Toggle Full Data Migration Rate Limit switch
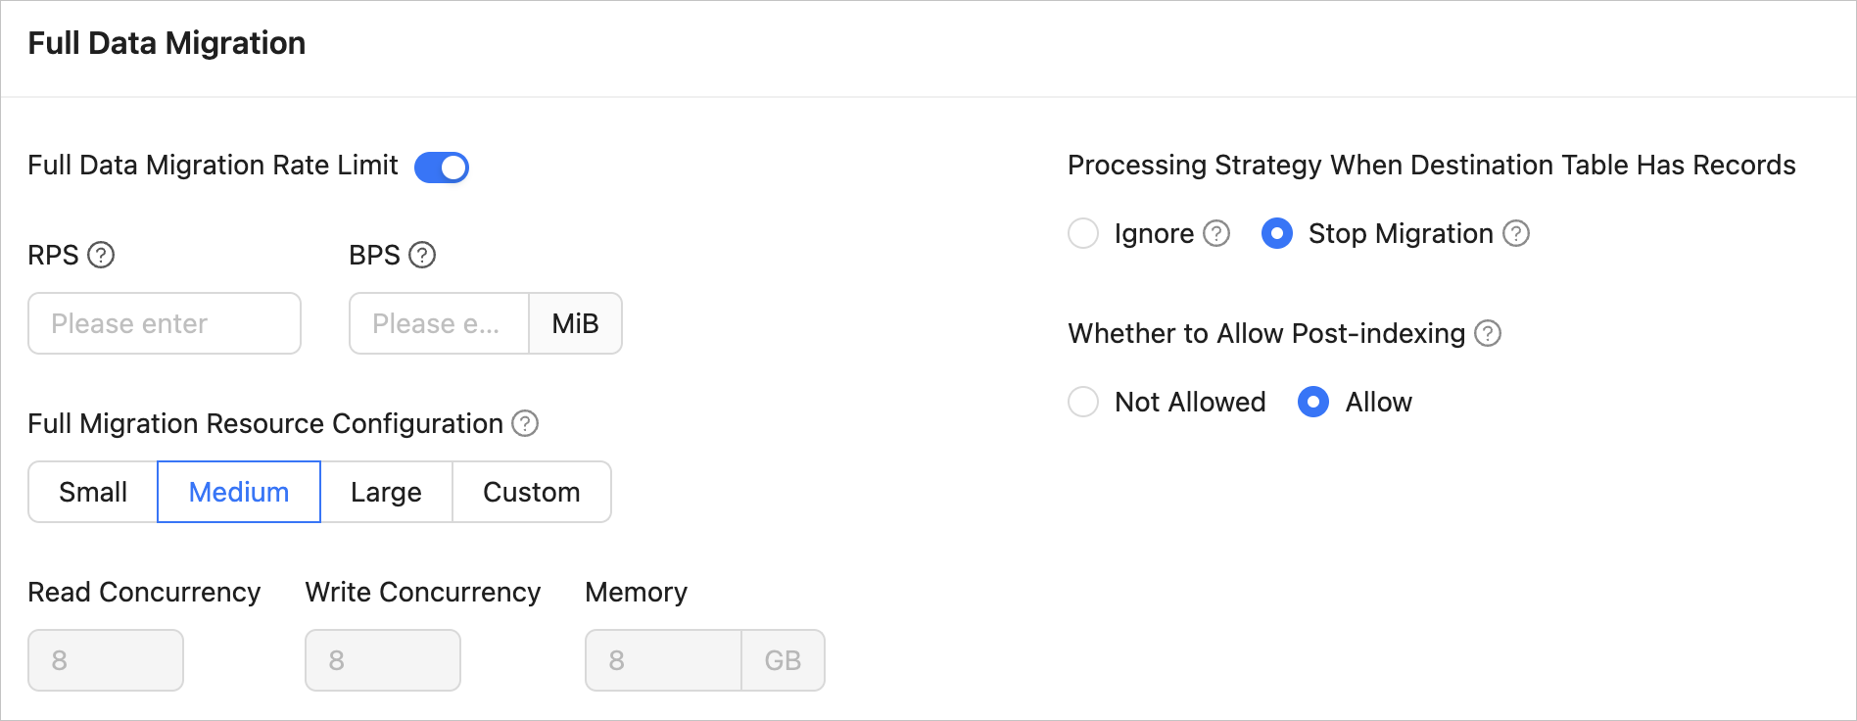Viewport: 1857px width, 721px height. (x=442, y=168)
